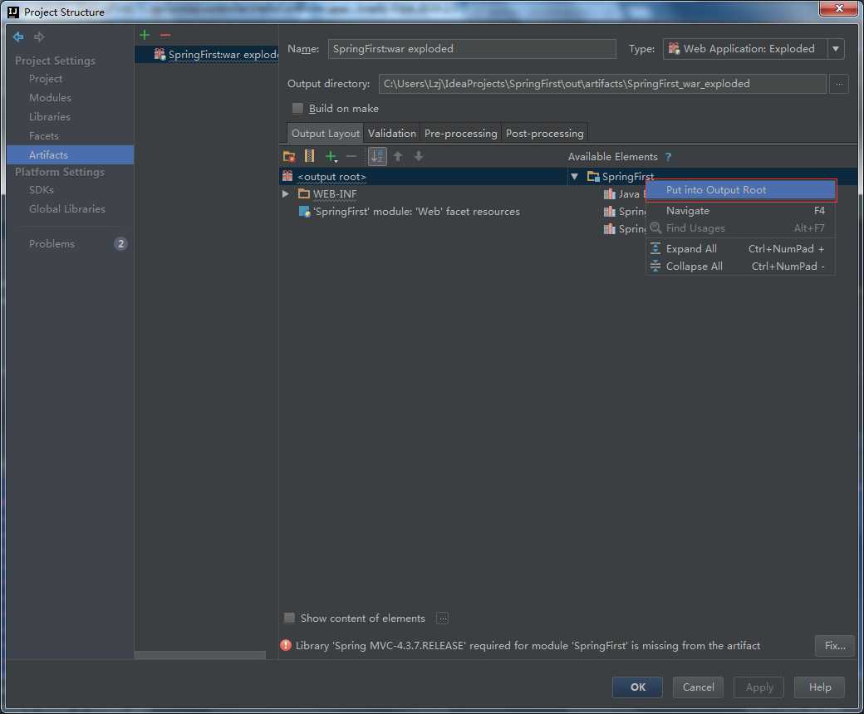Viewport: 864px width, 714px height.
Task: Remove the selected artifact with red minus
Action: [x=165, y=35]
